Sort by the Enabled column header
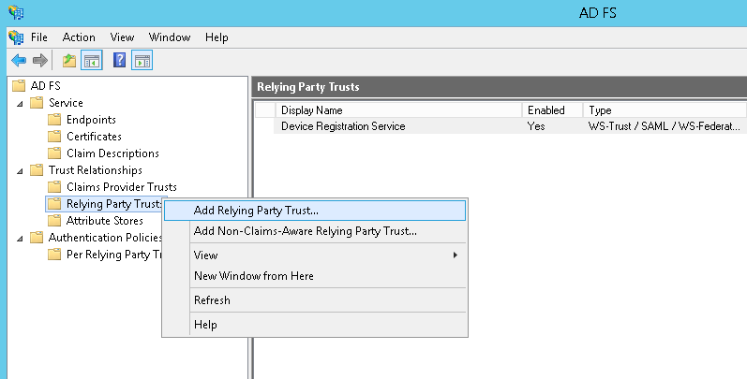 (x=553, y=110)
